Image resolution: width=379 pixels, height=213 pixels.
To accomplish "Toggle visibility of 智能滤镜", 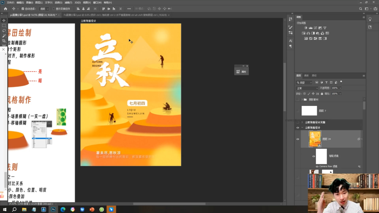I will pos(314,156).
